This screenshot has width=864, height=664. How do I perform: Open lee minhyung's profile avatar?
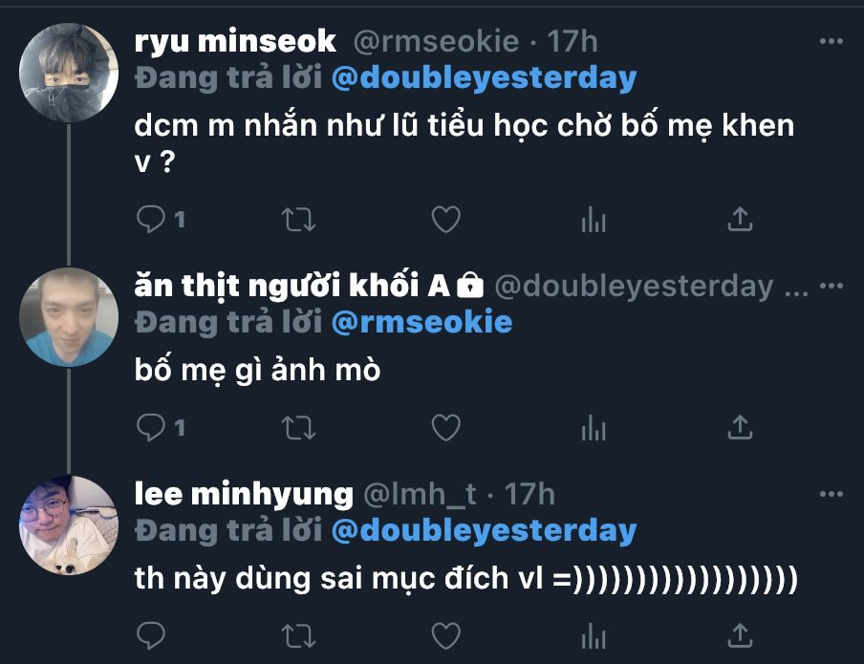coord(69,525)
